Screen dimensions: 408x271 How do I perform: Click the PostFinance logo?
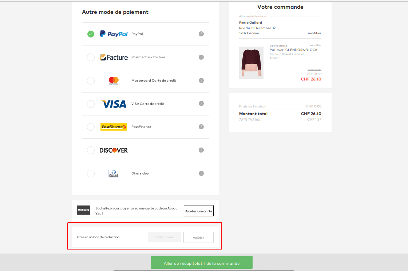pos(114,127)
